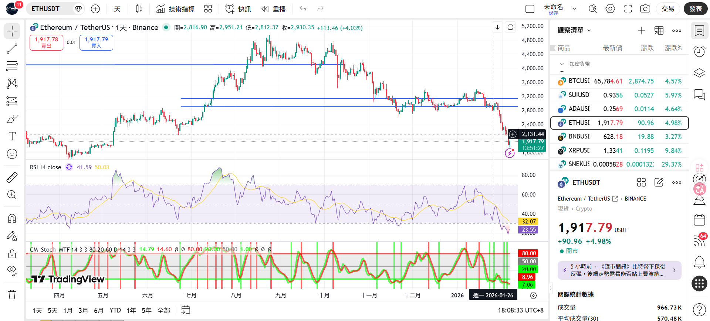
Task: Start bar replay mode
Action: coord(274,9)
